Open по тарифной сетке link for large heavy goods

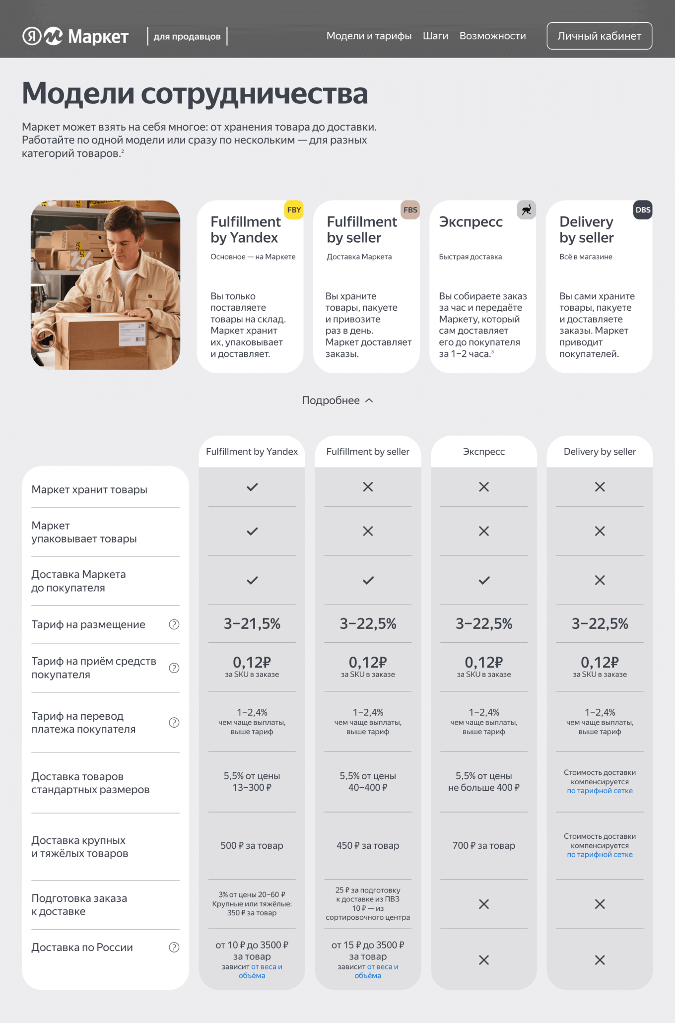(600, 855)
